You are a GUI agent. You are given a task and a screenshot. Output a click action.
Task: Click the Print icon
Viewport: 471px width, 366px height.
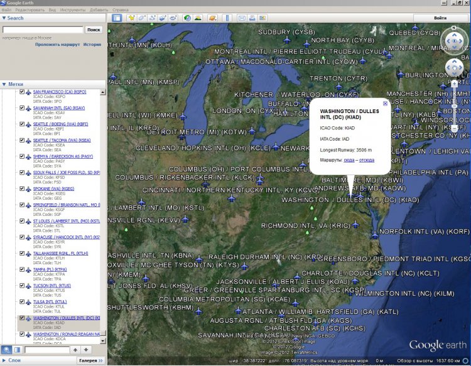(252, 18)
